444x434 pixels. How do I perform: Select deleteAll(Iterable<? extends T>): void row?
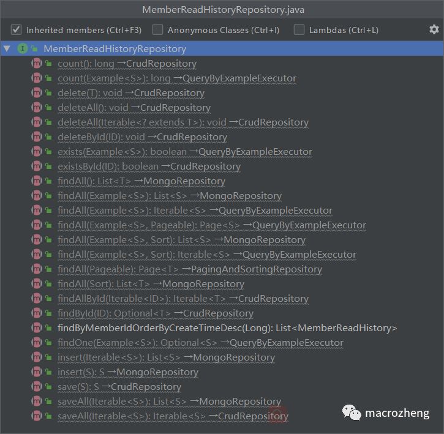click(x=183, y=122)
